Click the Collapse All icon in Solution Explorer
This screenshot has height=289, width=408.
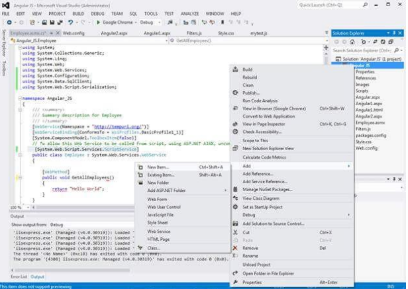coord(391,42)
